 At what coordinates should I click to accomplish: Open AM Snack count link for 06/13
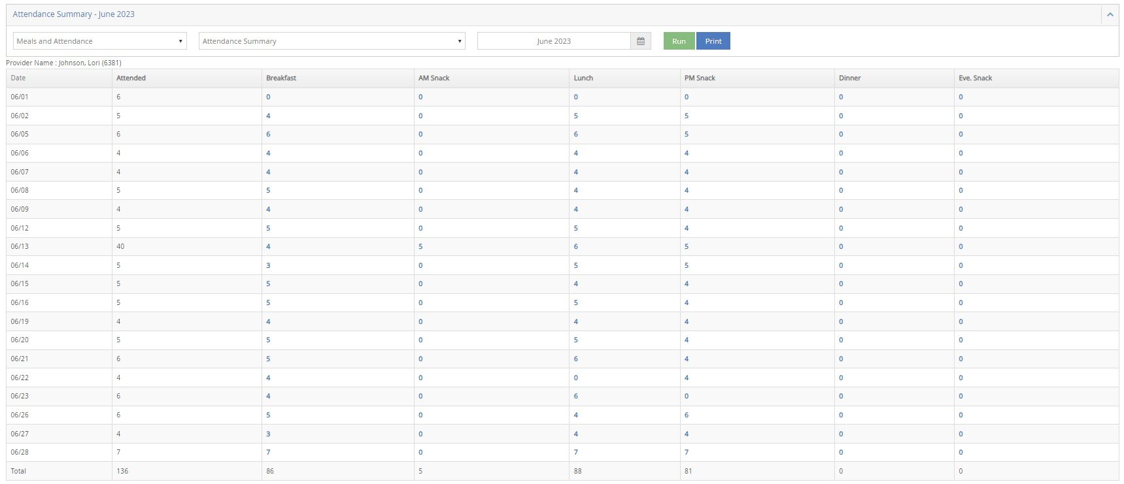pyautogui.click(x=420, y=246)
